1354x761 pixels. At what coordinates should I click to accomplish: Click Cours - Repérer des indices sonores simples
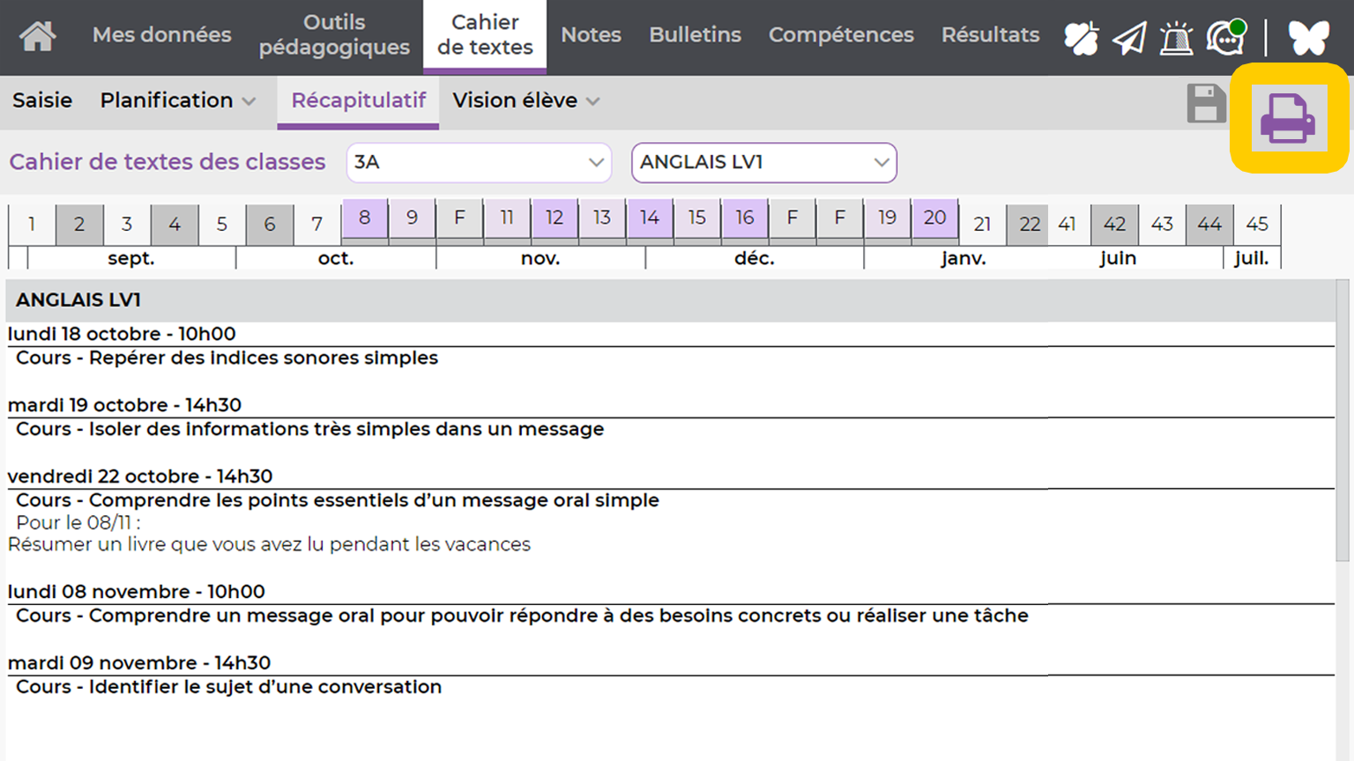(227, 358)
